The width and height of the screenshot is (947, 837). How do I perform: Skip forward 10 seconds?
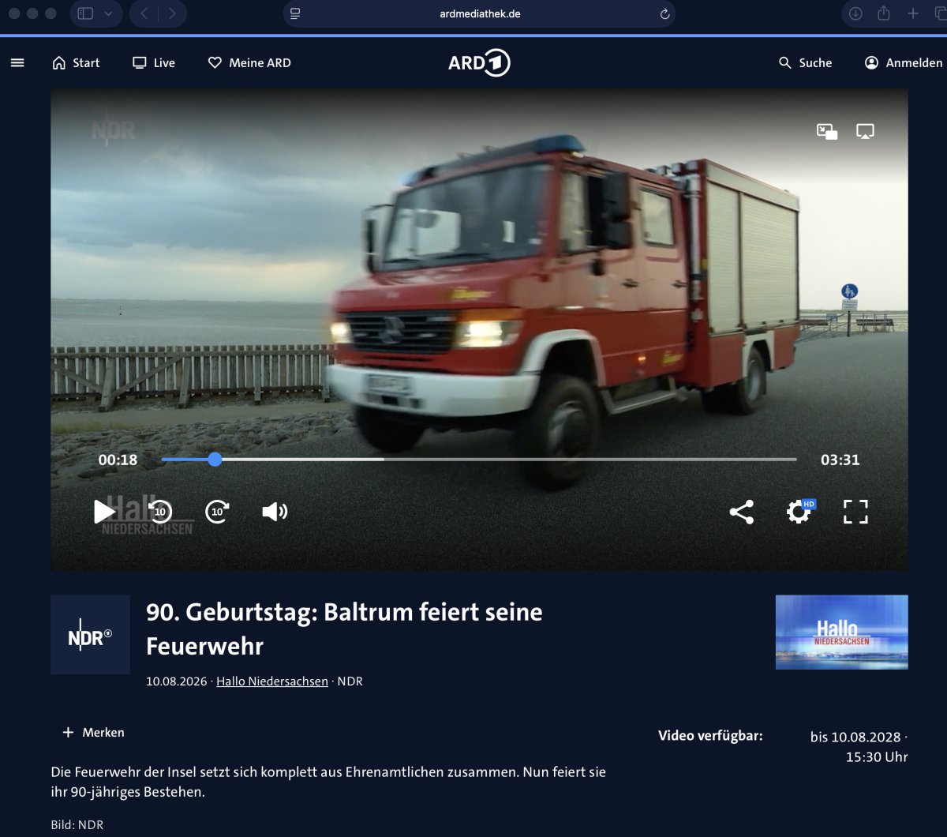pos(217,512)
